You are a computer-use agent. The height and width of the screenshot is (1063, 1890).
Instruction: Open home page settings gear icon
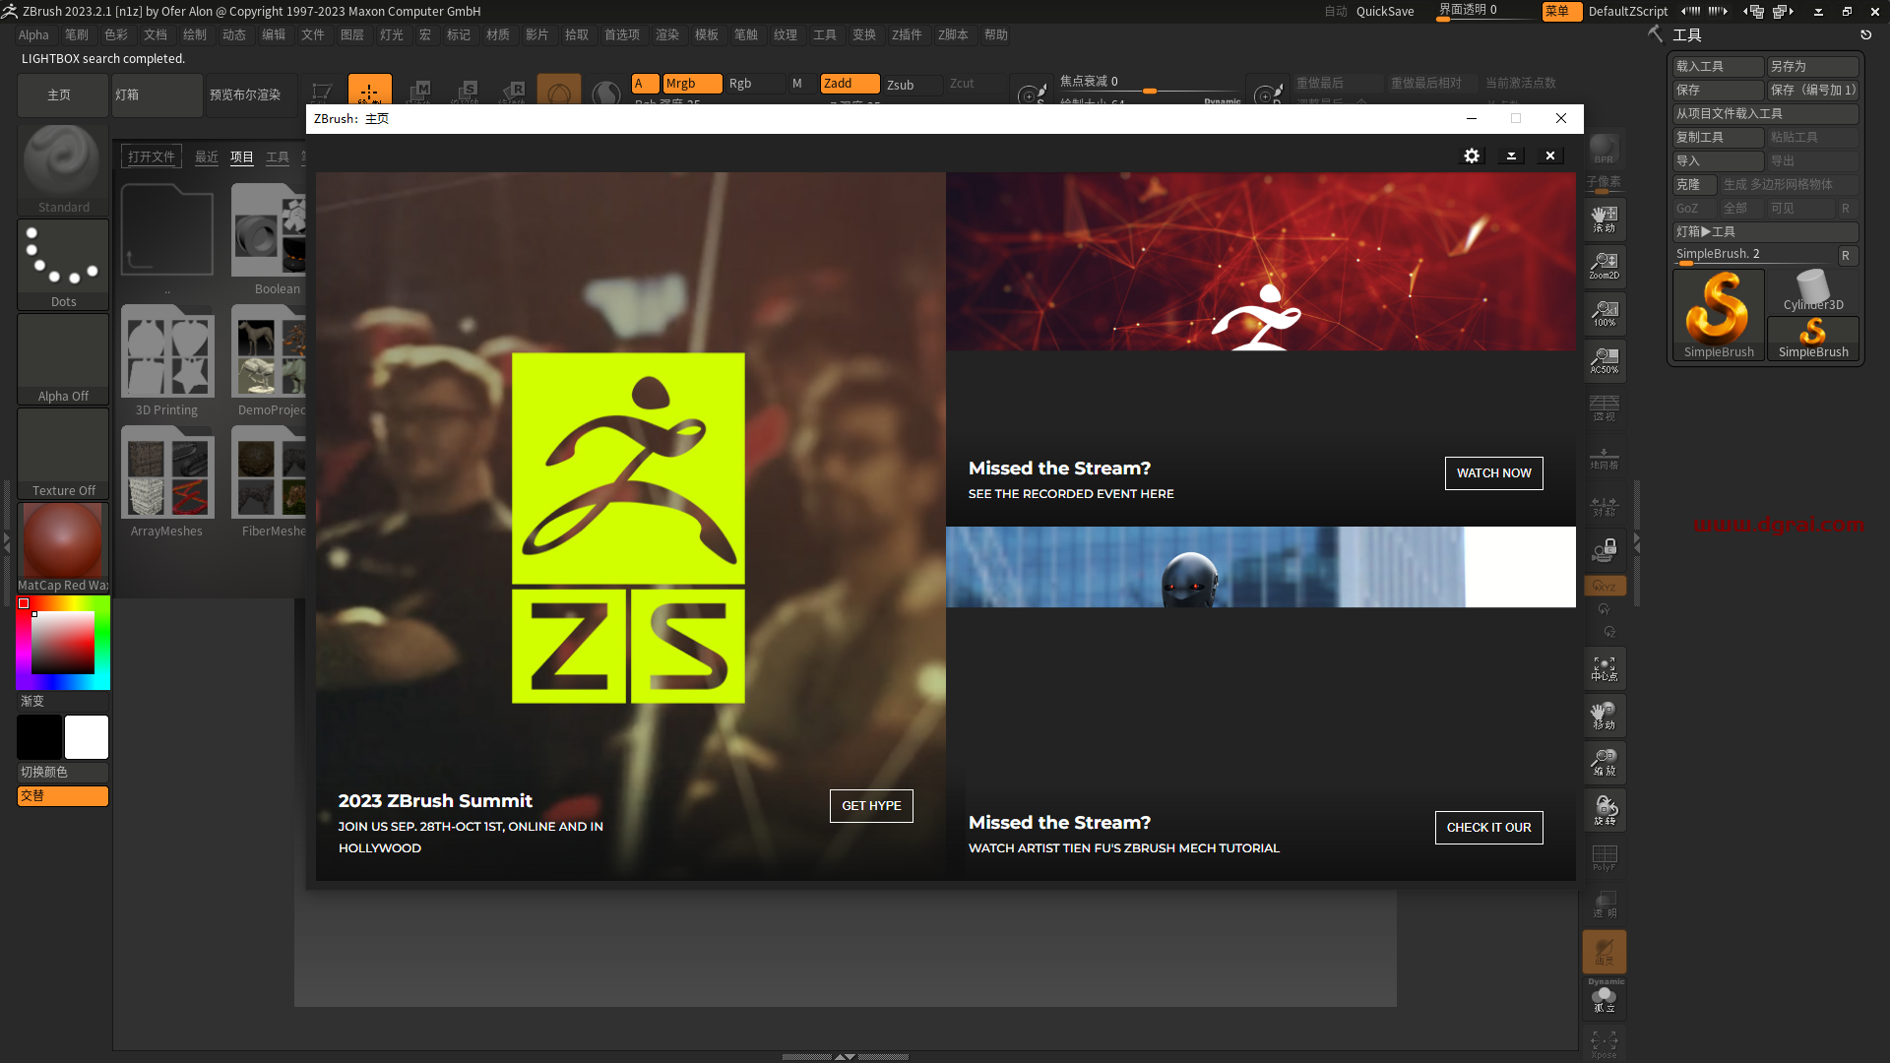1472,156
